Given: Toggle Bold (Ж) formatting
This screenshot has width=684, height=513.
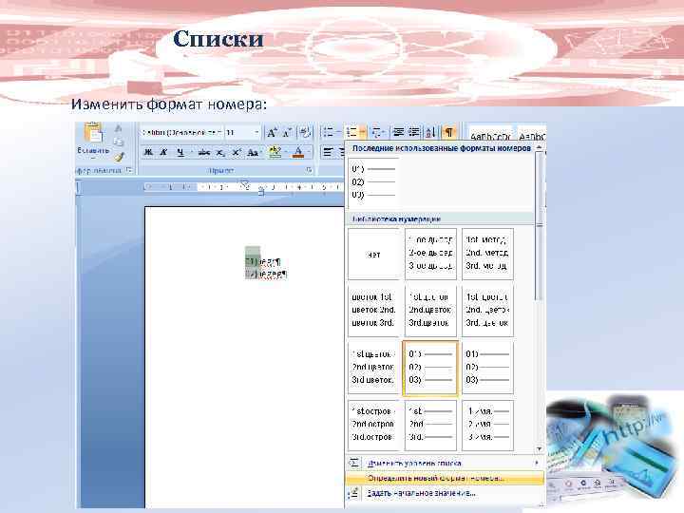Looking at the screenshot, I should (x=148, y=152).
